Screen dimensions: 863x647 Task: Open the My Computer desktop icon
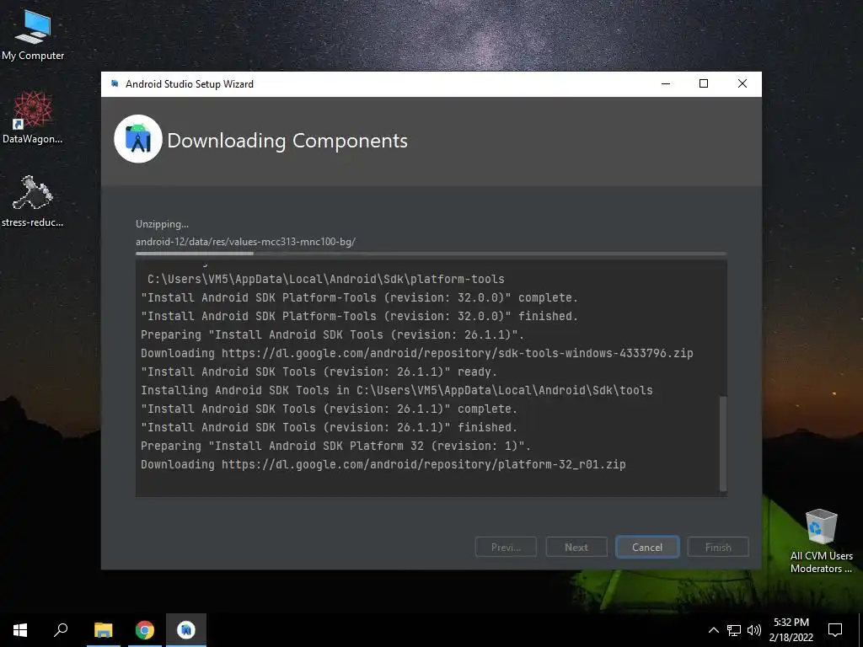click(33, 35)
